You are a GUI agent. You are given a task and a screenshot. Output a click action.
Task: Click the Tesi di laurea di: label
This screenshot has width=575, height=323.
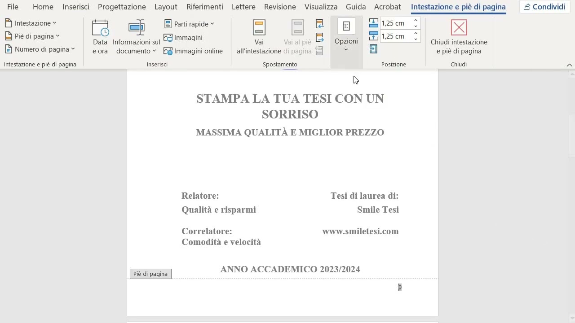point(364,196)
